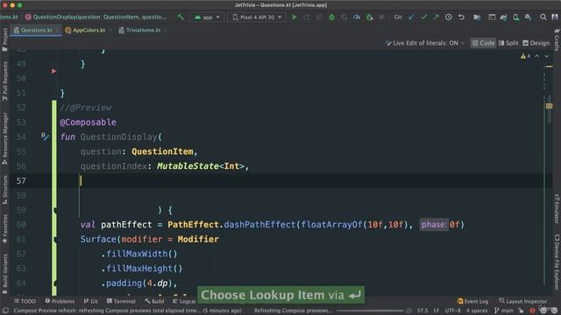Toggle the Structure tool window
561x315 pixels.
[4, 189]
